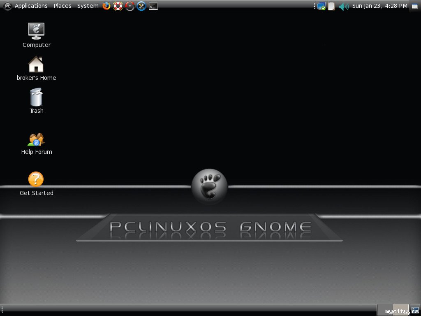The image size is (421, 316).
Task: Launch the Terminal from the top panel
Action: point(153,6)
